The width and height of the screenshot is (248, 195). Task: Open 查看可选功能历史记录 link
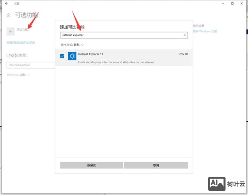click(21, 43)
